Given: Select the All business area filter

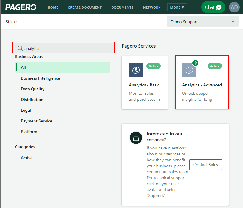Looking at the screenshot, I should tap(63, 67).
